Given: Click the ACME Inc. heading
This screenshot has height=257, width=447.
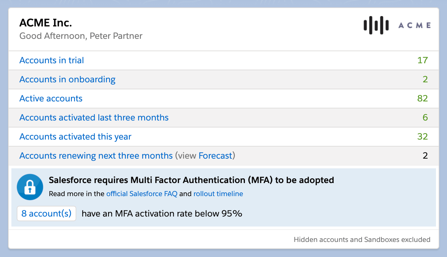Looking at the screenshot, I should coord(46,23).
